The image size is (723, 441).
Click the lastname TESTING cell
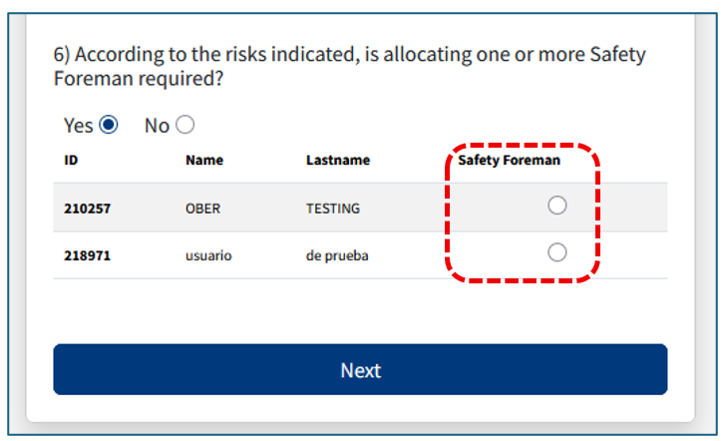333,209
